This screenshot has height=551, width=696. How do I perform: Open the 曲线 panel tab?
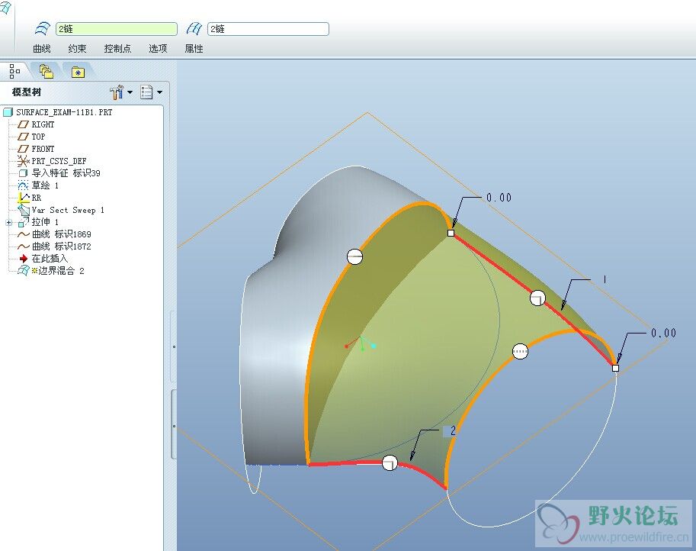click(x=42, y=48)
